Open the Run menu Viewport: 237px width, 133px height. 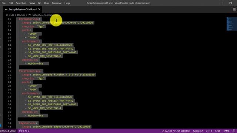[47, 3]
